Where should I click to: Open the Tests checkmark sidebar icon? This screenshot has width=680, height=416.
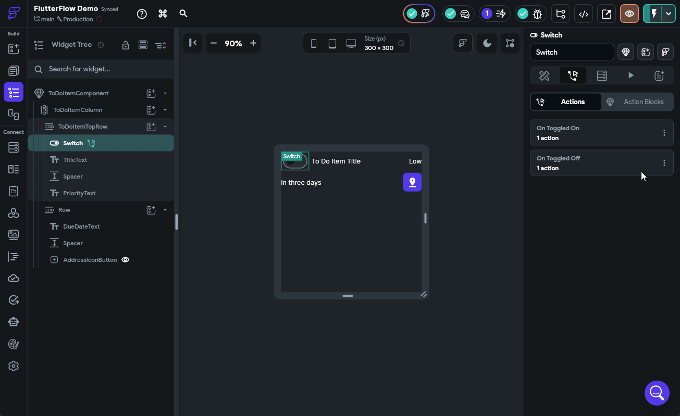(x=14, y=300)
